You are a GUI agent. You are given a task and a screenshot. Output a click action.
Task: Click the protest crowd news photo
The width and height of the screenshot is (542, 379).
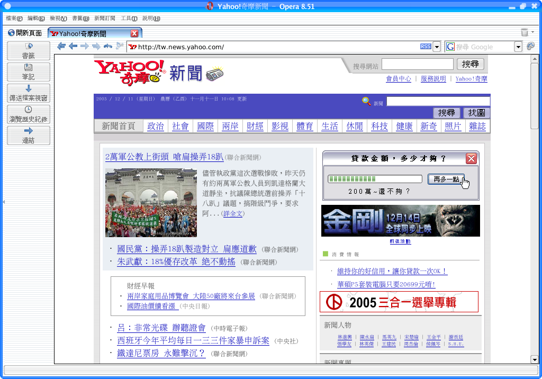[151, 203]
